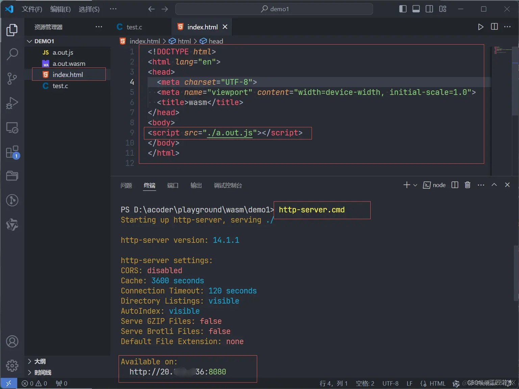This screenshot has width=519, height=389.
Task: Open the launch profile dropdown arrow
Action: 415,185
